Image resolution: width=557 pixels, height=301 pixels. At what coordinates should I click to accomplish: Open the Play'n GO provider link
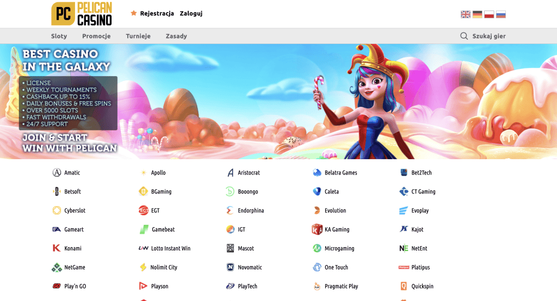click(69, 286)
